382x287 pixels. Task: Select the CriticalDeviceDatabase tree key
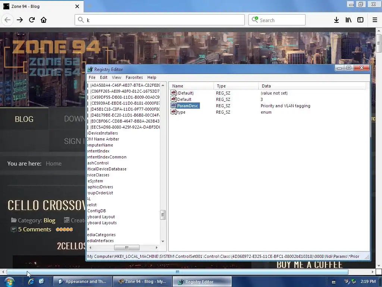click(x=107, y=169)
